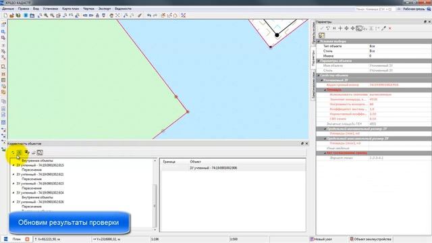Click the yellow table icon below Параметры toolbar

pos(321,35)
